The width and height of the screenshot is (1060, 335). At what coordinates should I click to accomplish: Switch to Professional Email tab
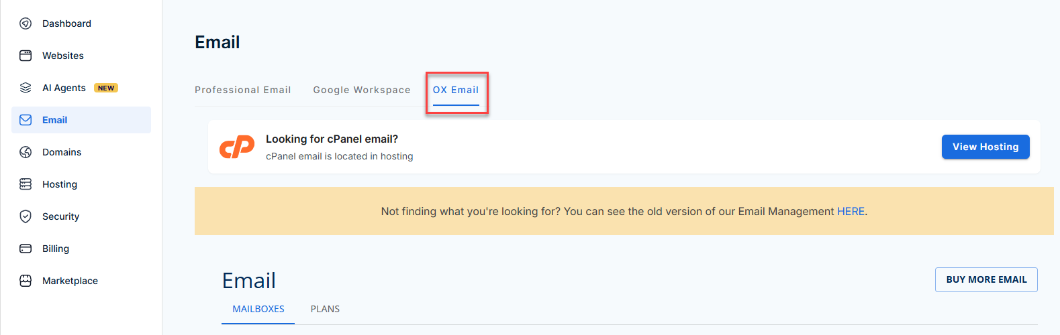click(x=243, y=90)
